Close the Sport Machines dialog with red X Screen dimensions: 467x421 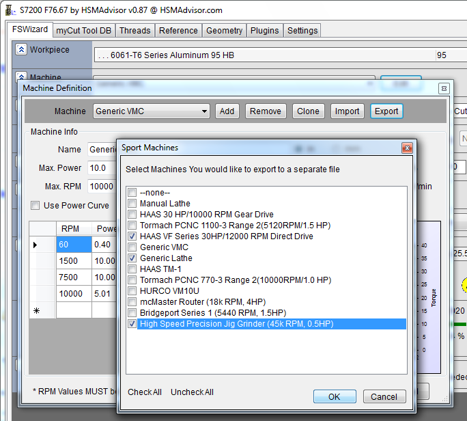pos(407,148)
